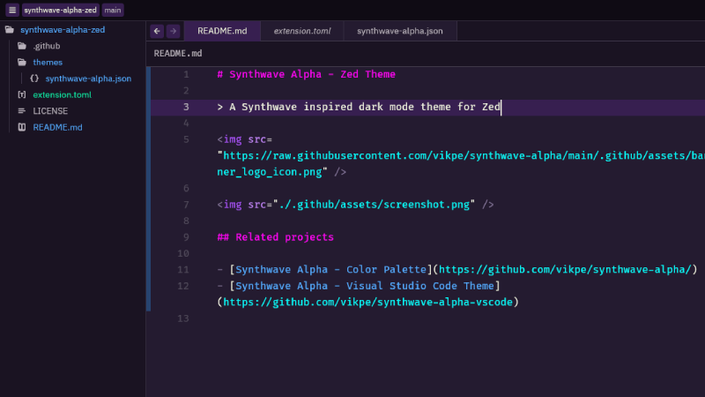Click the JSON braces file icon
This screenshot has height=397, width=705.
pyautogui.click(x=34, y=79)
